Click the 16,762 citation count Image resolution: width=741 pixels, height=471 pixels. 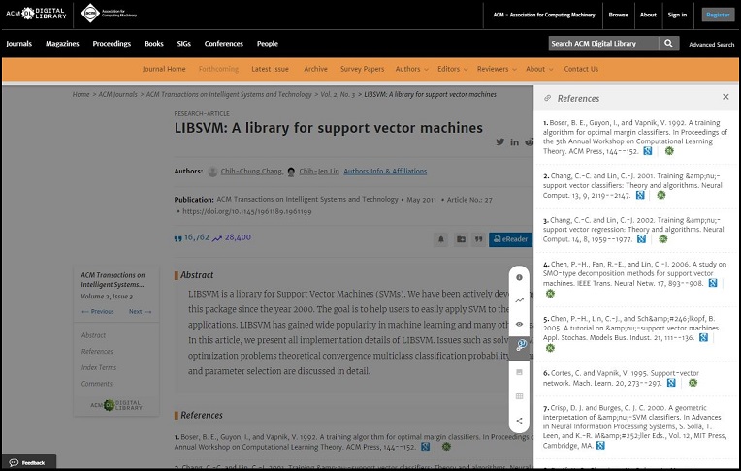click(197, 237)
